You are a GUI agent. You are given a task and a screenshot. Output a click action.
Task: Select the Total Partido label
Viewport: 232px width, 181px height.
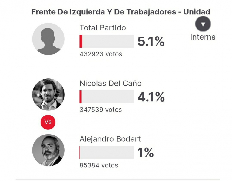tap(103, 28)
